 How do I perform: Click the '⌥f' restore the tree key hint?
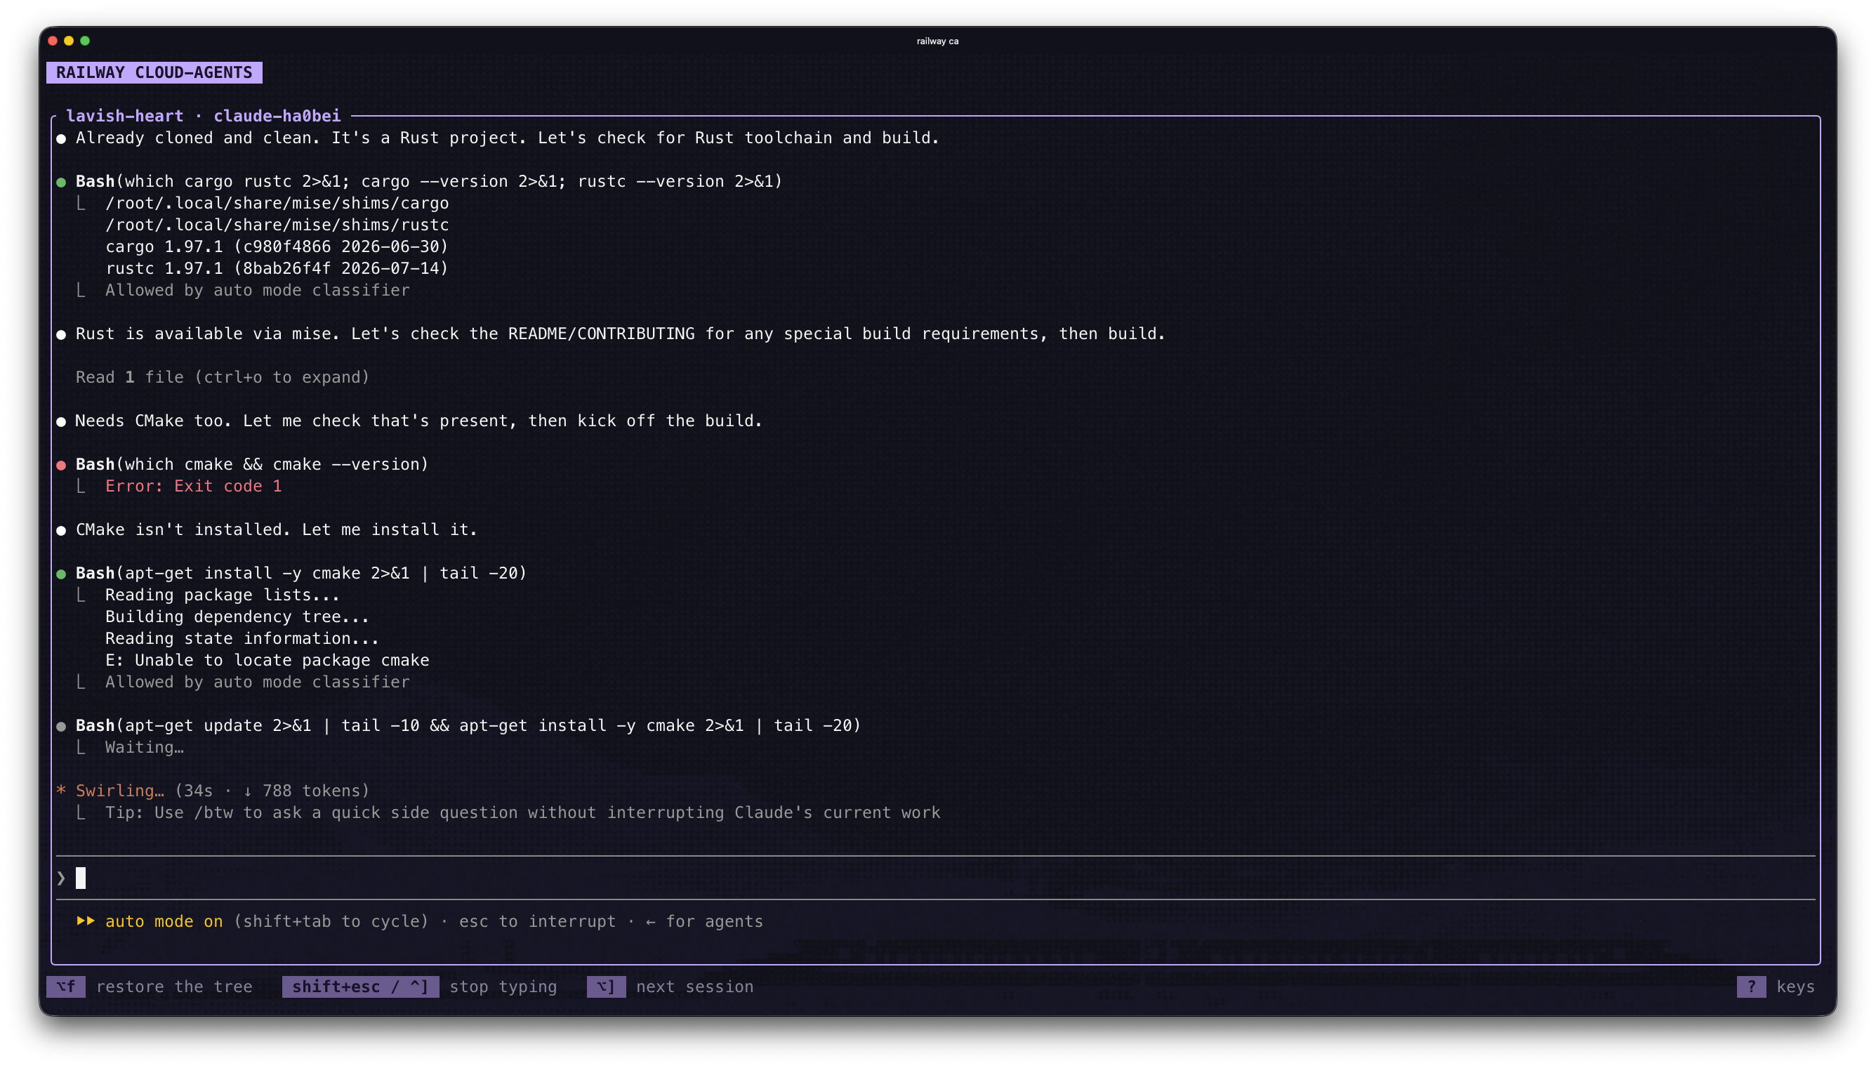pyautogui.click(x=66, y=987)
